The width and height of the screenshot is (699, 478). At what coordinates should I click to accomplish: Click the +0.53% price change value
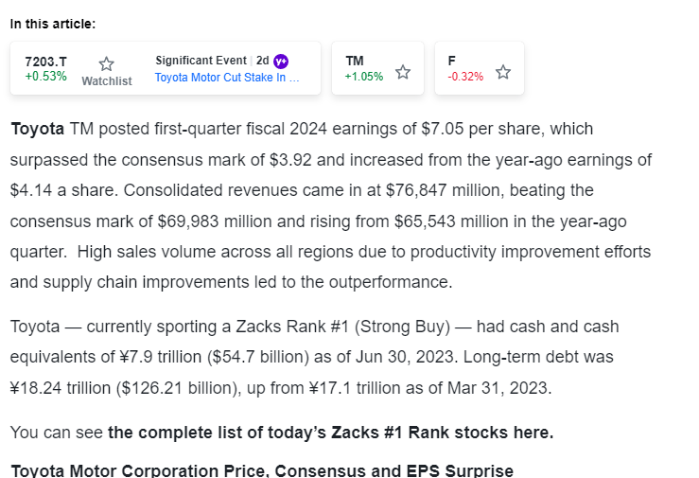click(45, 77)
